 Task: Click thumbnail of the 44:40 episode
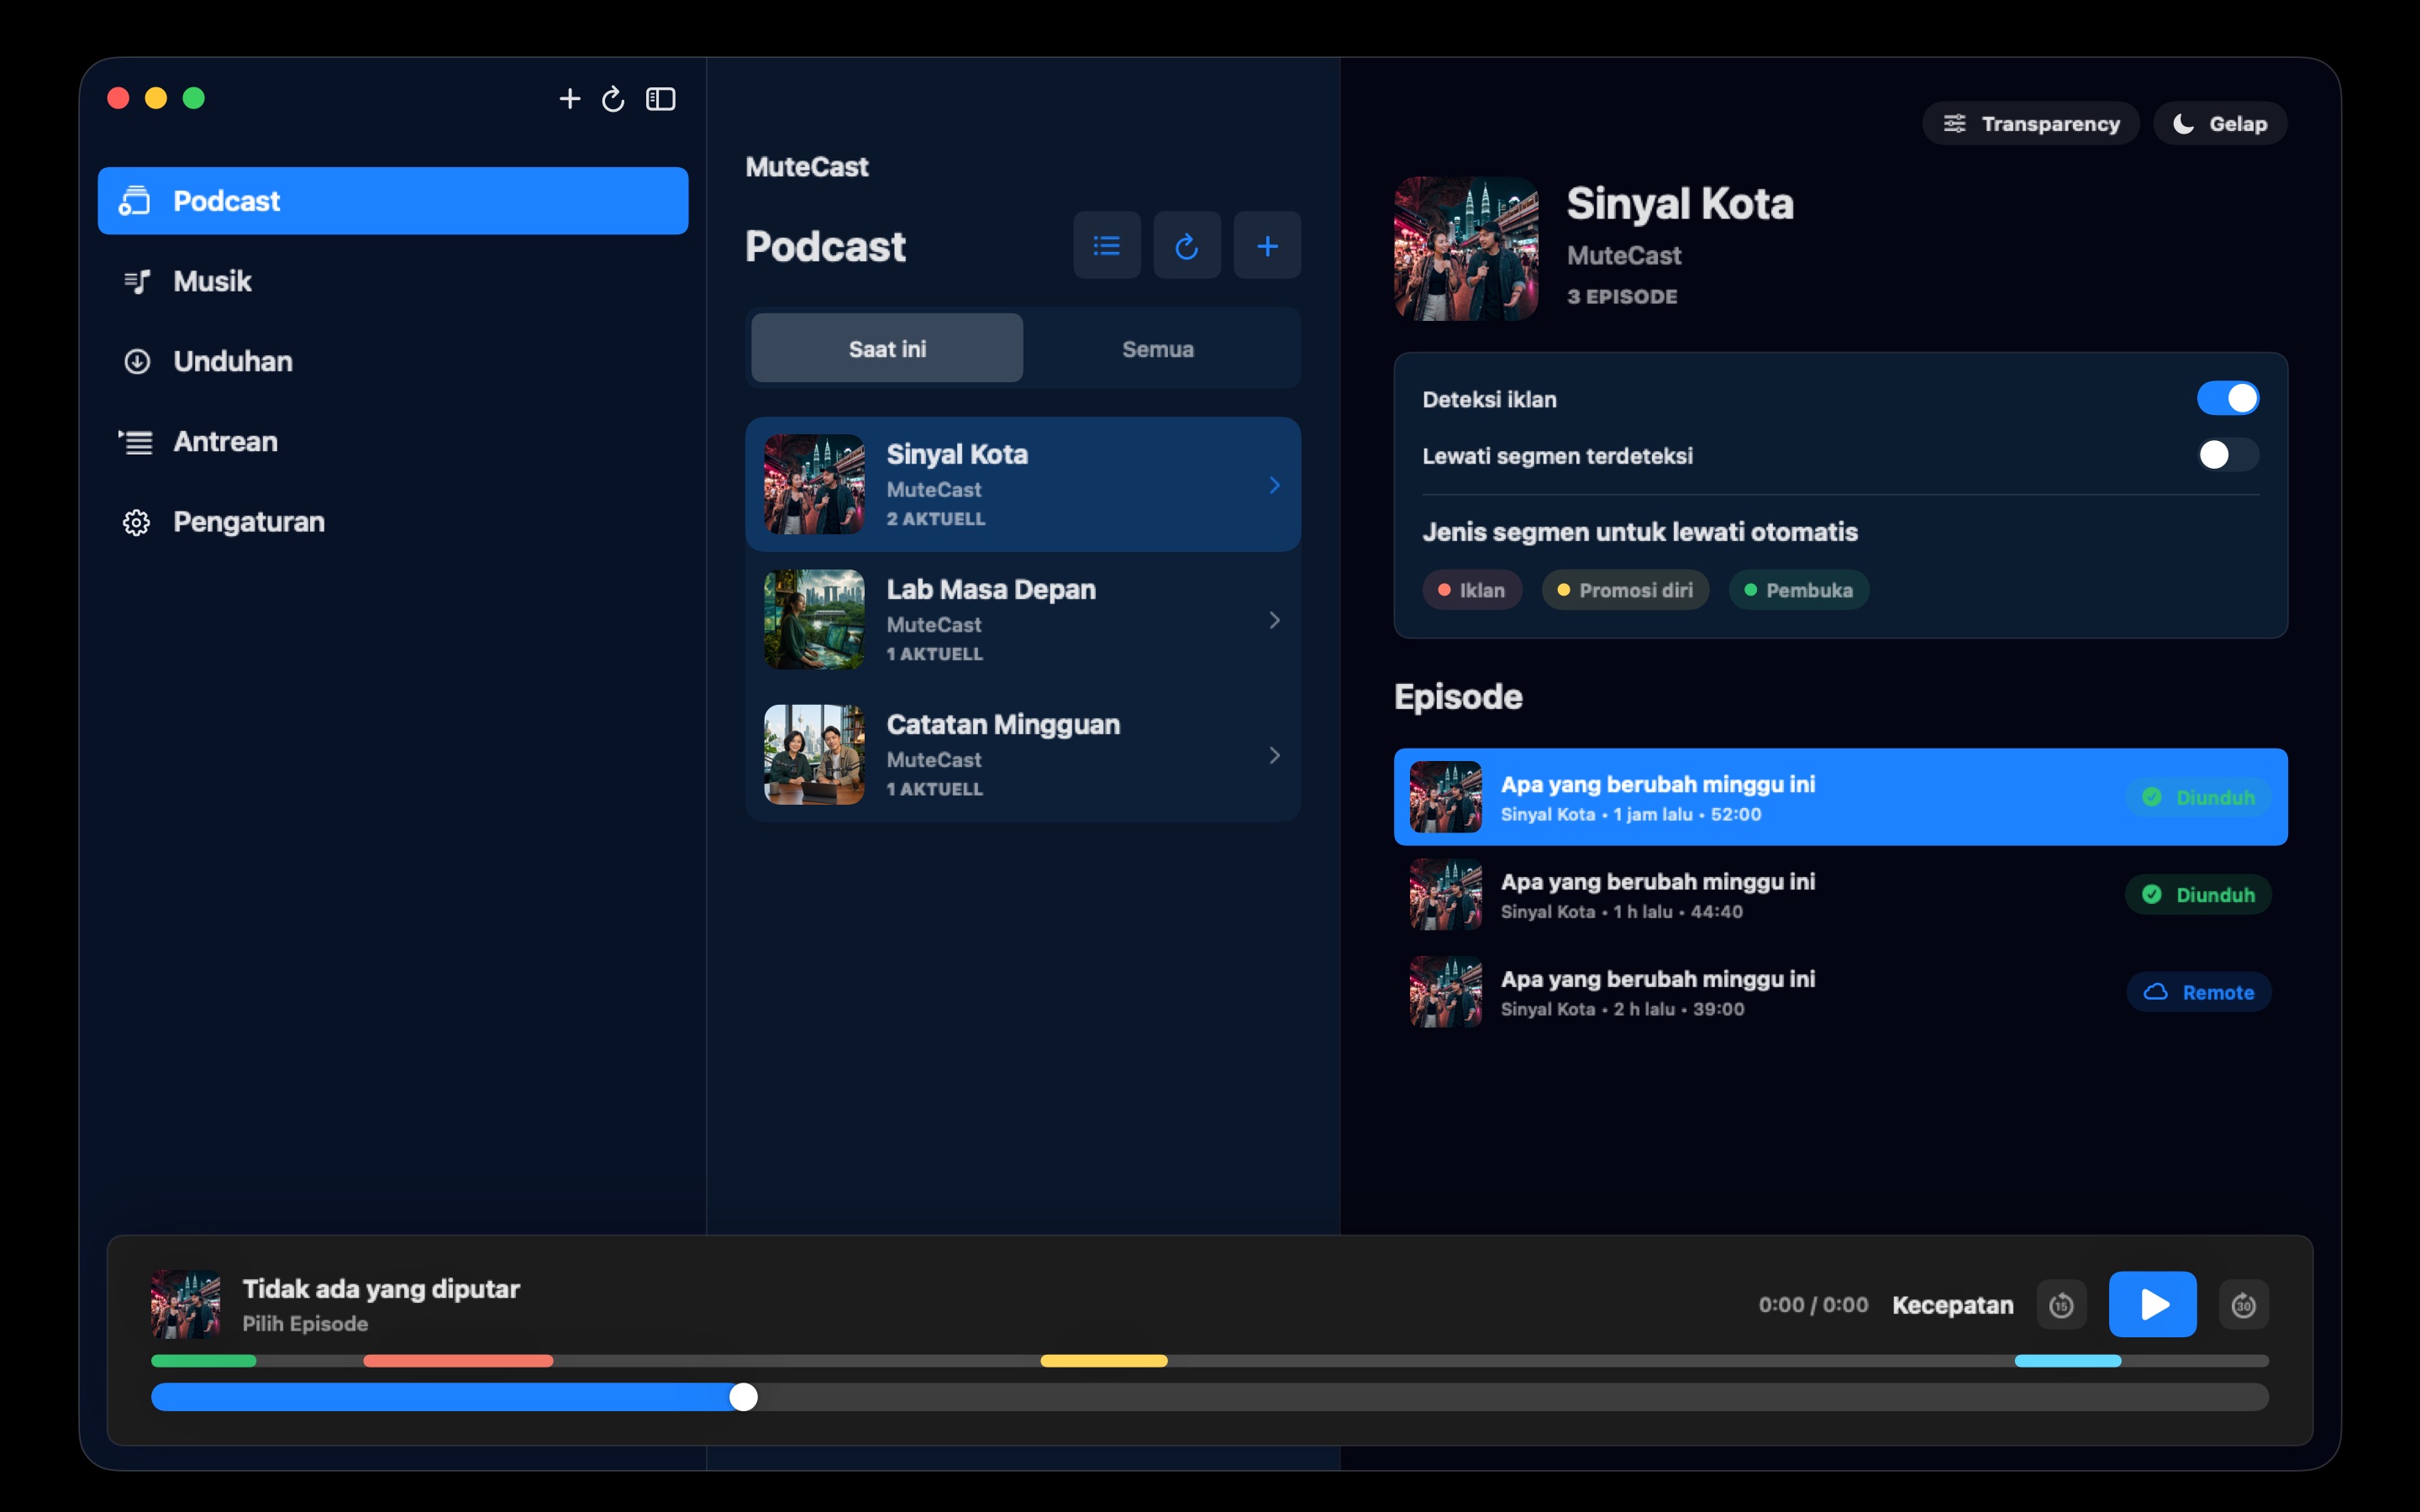1445,894
